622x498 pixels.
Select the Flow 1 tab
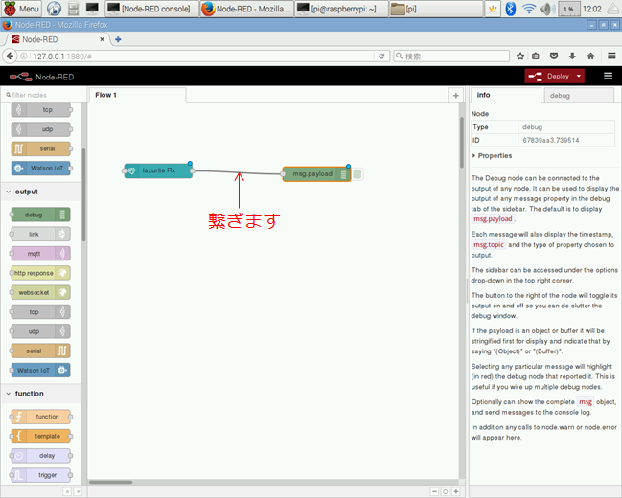coord(137,95)
